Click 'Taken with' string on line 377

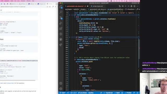(94, 80)
